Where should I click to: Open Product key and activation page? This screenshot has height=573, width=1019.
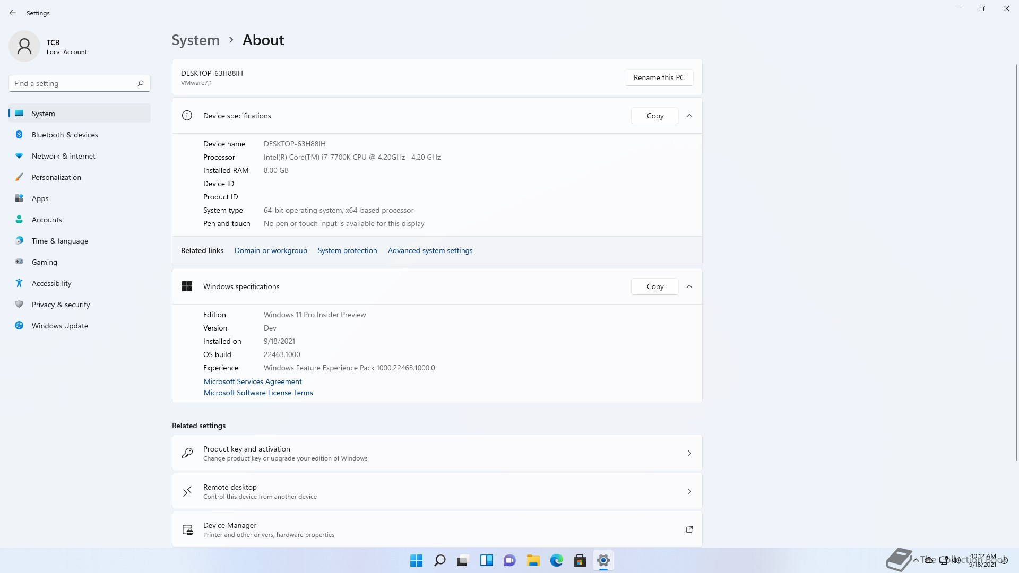click(x=437, y=453)
